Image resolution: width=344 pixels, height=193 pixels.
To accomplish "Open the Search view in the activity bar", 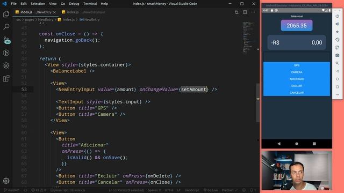I will click(6, 27).
